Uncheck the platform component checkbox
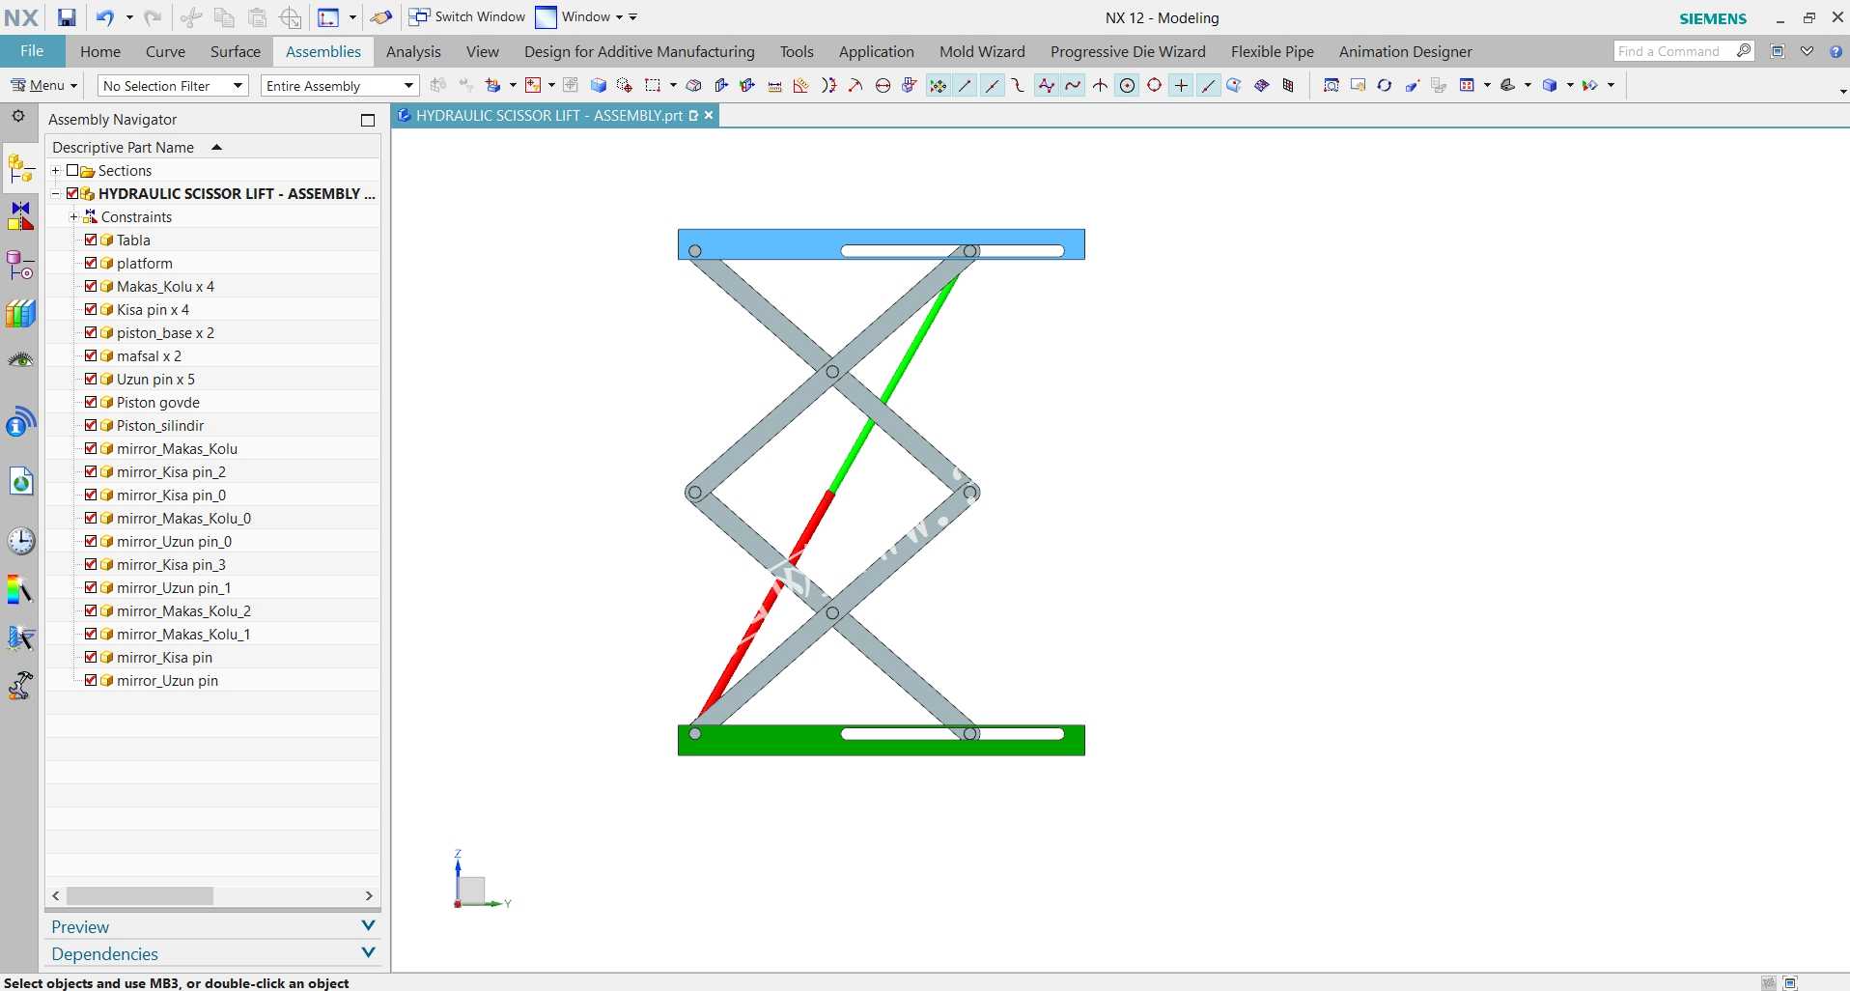Viewport: 1850px width, 991px height. click(91, 263)
